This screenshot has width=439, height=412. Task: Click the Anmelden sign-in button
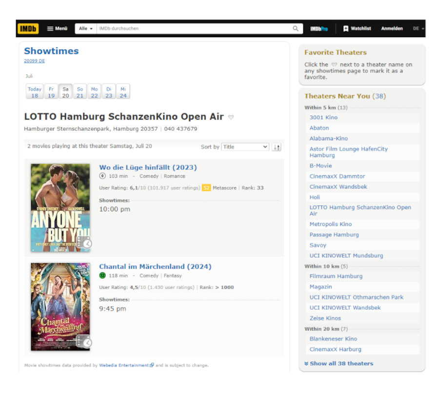pyautogui.click(x=392, y=29)
